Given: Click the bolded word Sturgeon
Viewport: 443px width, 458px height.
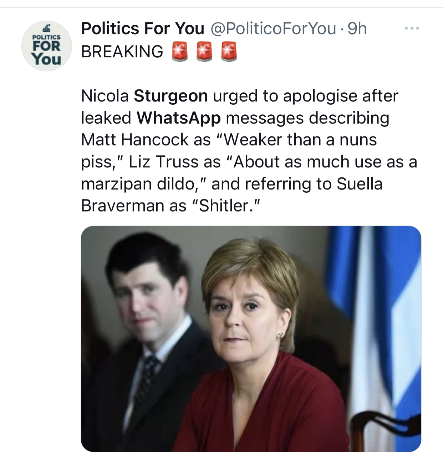Looking at the screenshot, I should [x=171, y=96].
